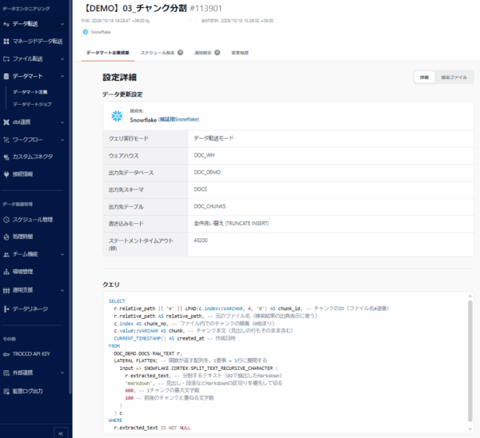Click the query box vertical scrollbar
The image size is (480, 438).
470,361
